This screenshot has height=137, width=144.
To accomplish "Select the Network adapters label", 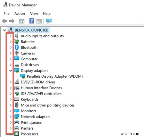I will tap(36, 117).
